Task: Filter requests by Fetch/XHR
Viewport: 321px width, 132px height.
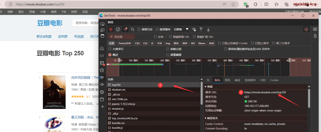Action: (x=124, y=43)
